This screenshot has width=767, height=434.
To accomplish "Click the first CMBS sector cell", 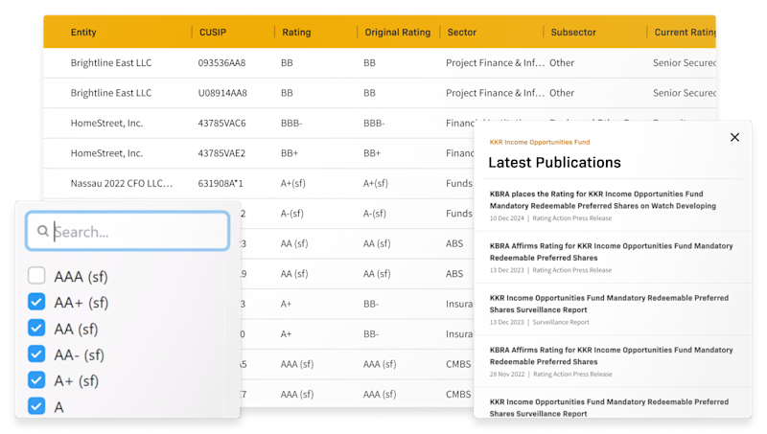I will point(458,364).
